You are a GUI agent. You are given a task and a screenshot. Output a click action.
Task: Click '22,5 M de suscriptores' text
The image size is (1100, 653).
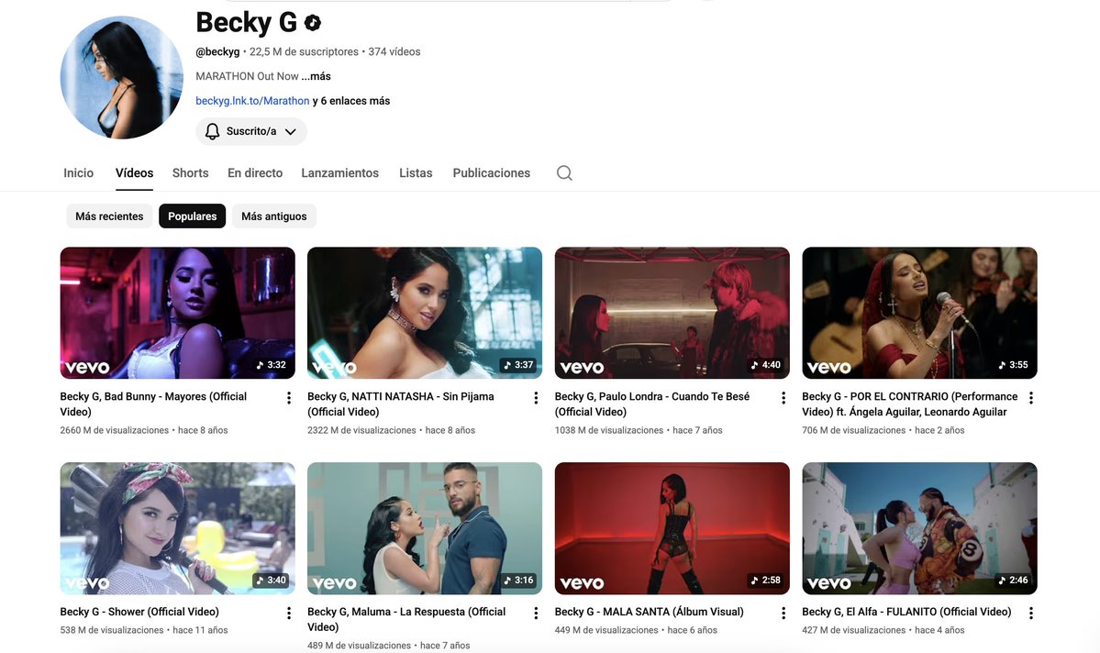(304, 51)
